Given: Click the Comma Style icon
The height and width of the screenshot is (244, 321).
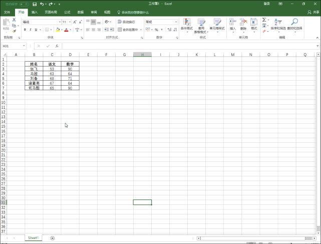Looking at the screenshot, I should click(162, 30).
